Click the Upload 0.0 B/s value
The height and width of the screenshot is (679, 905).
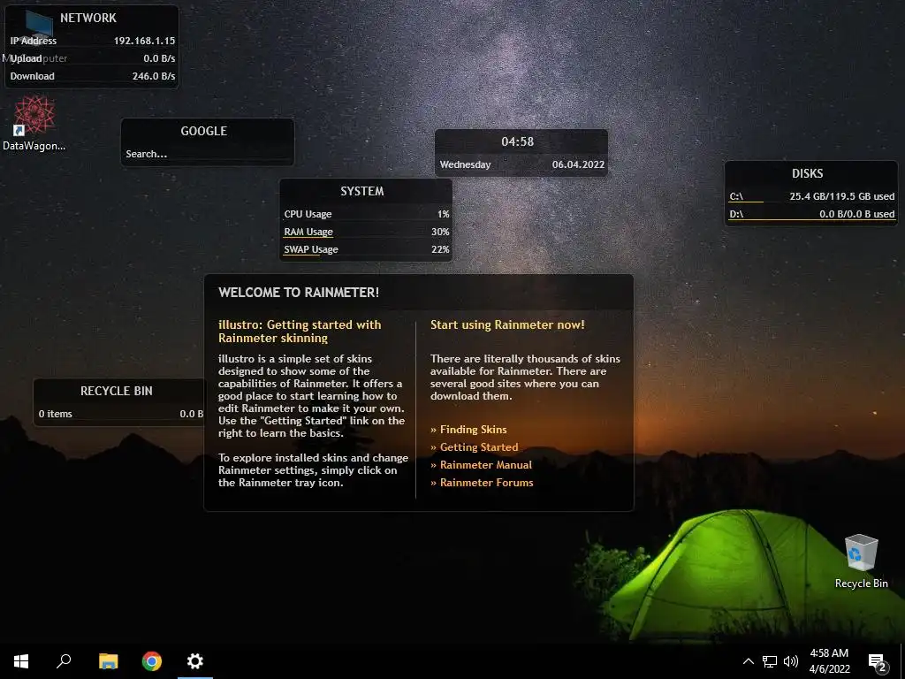point(159,58)
